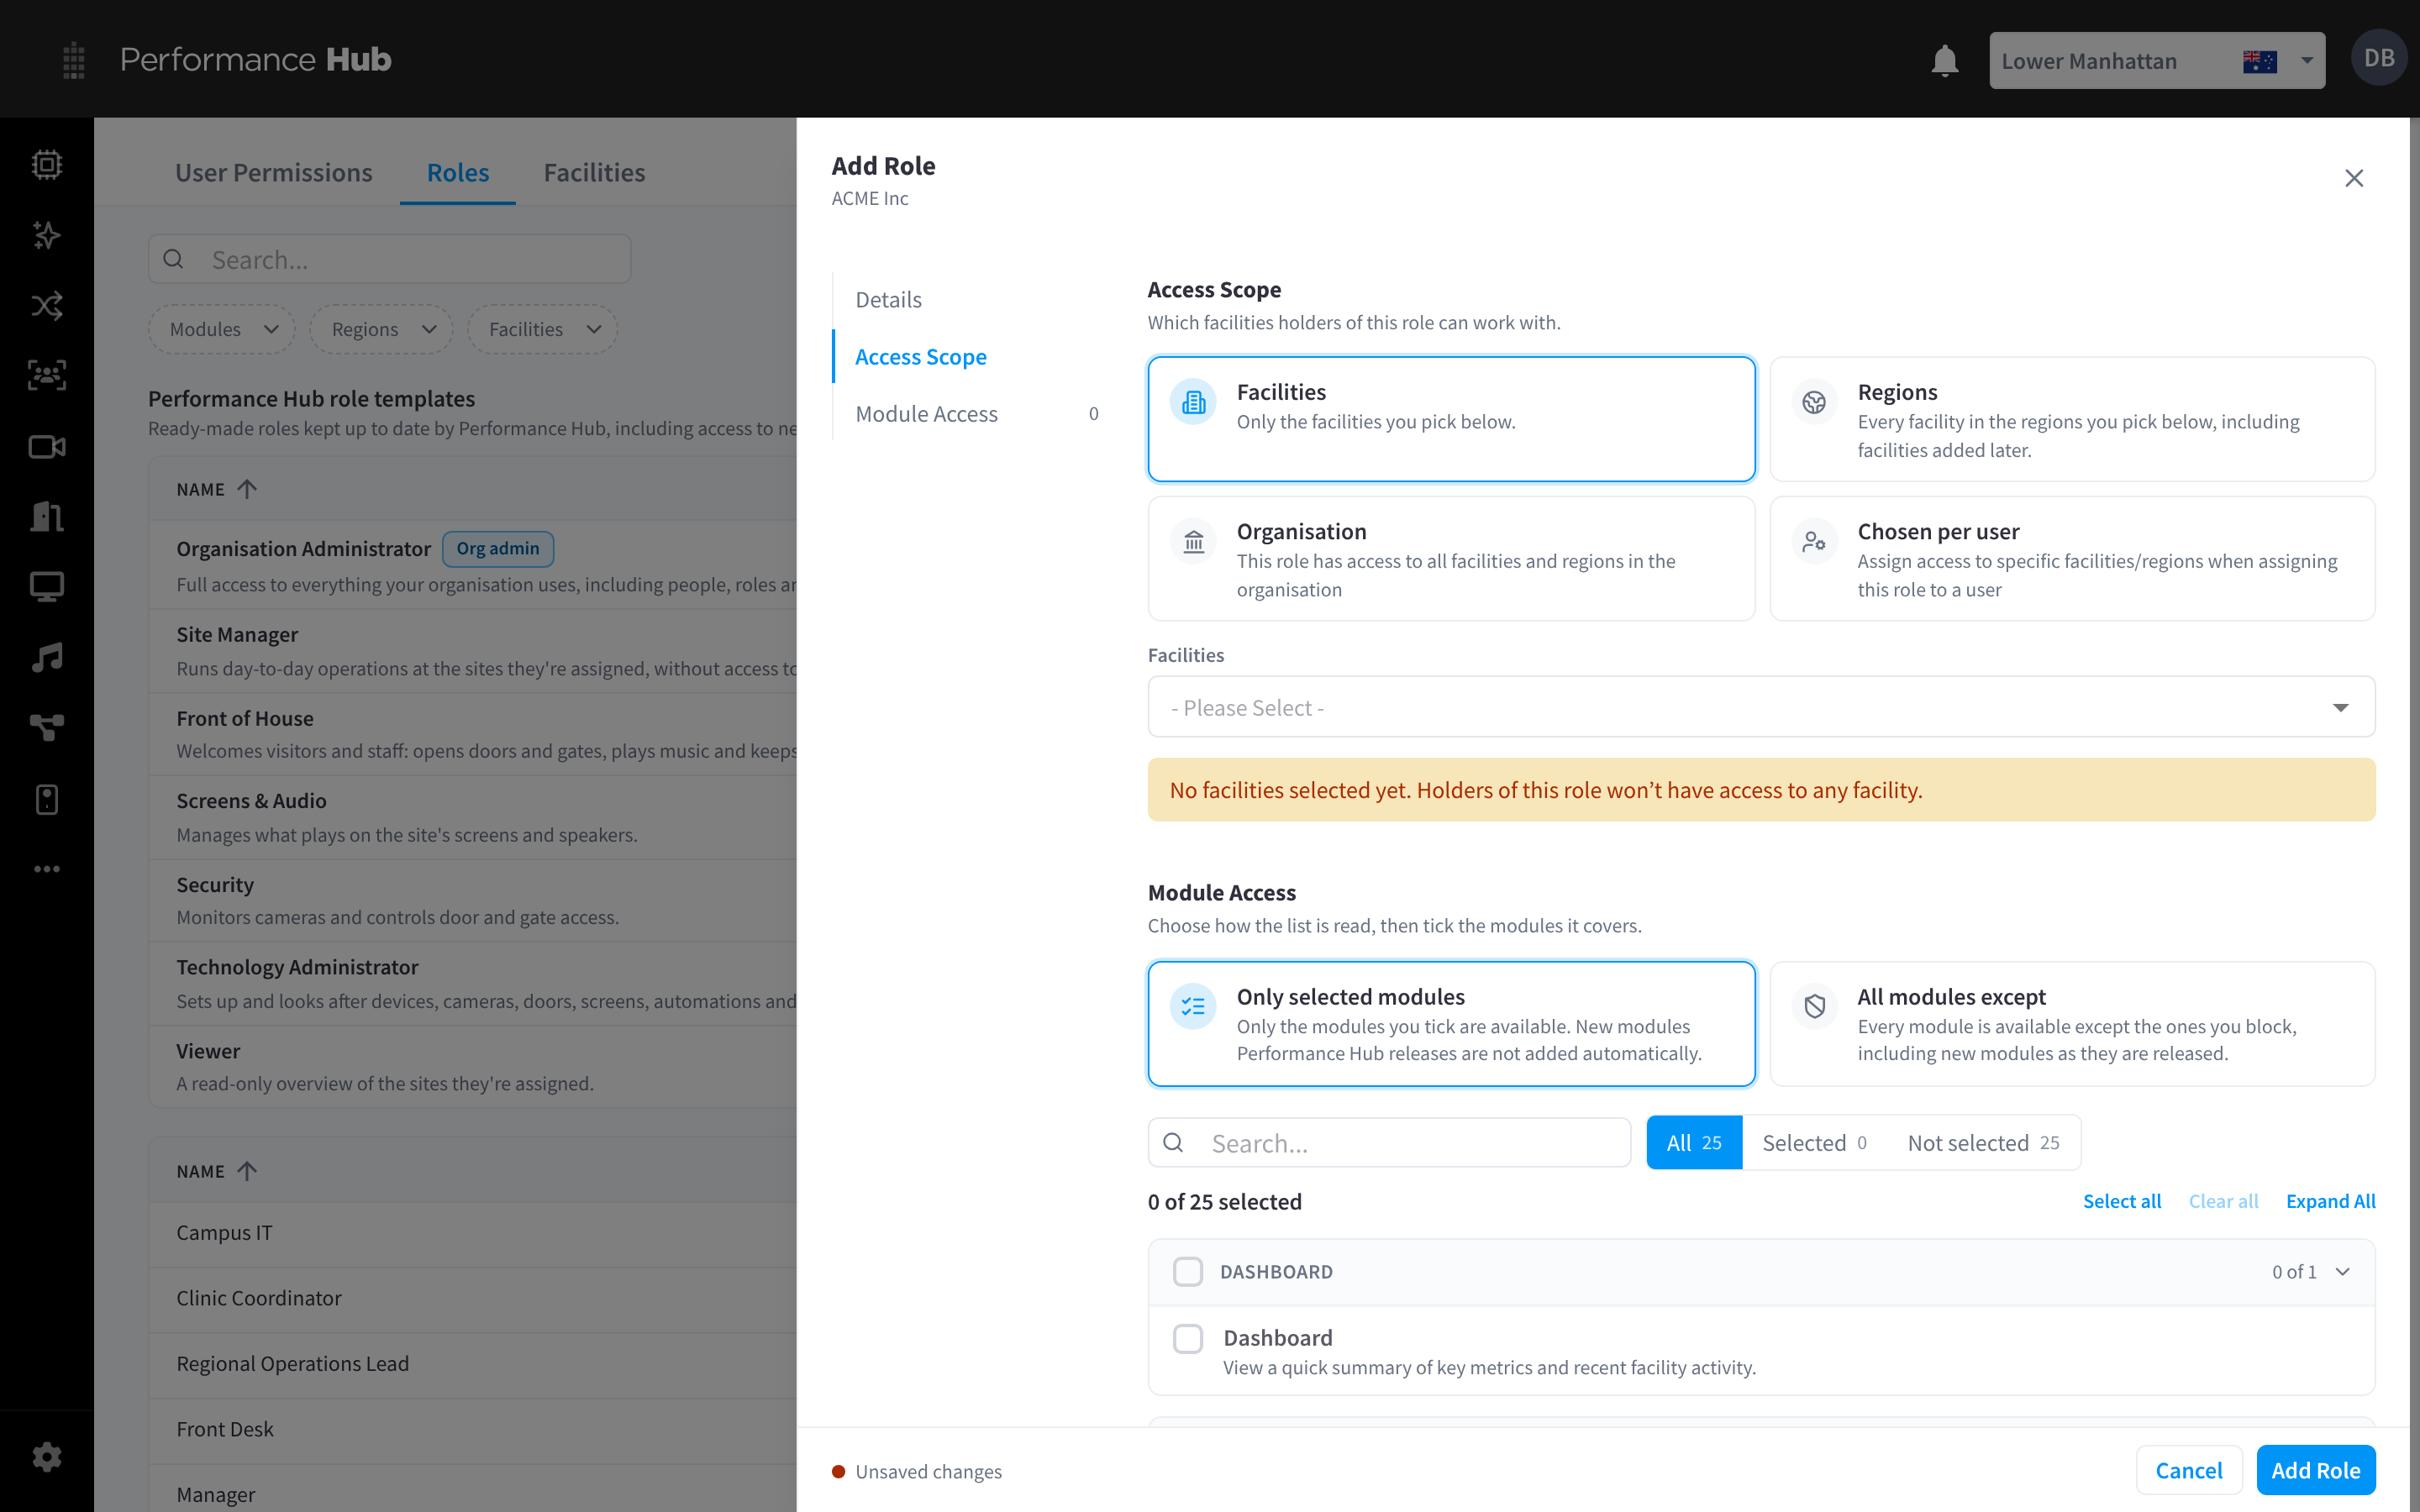Open the notifications bell

coord(1944,60)
